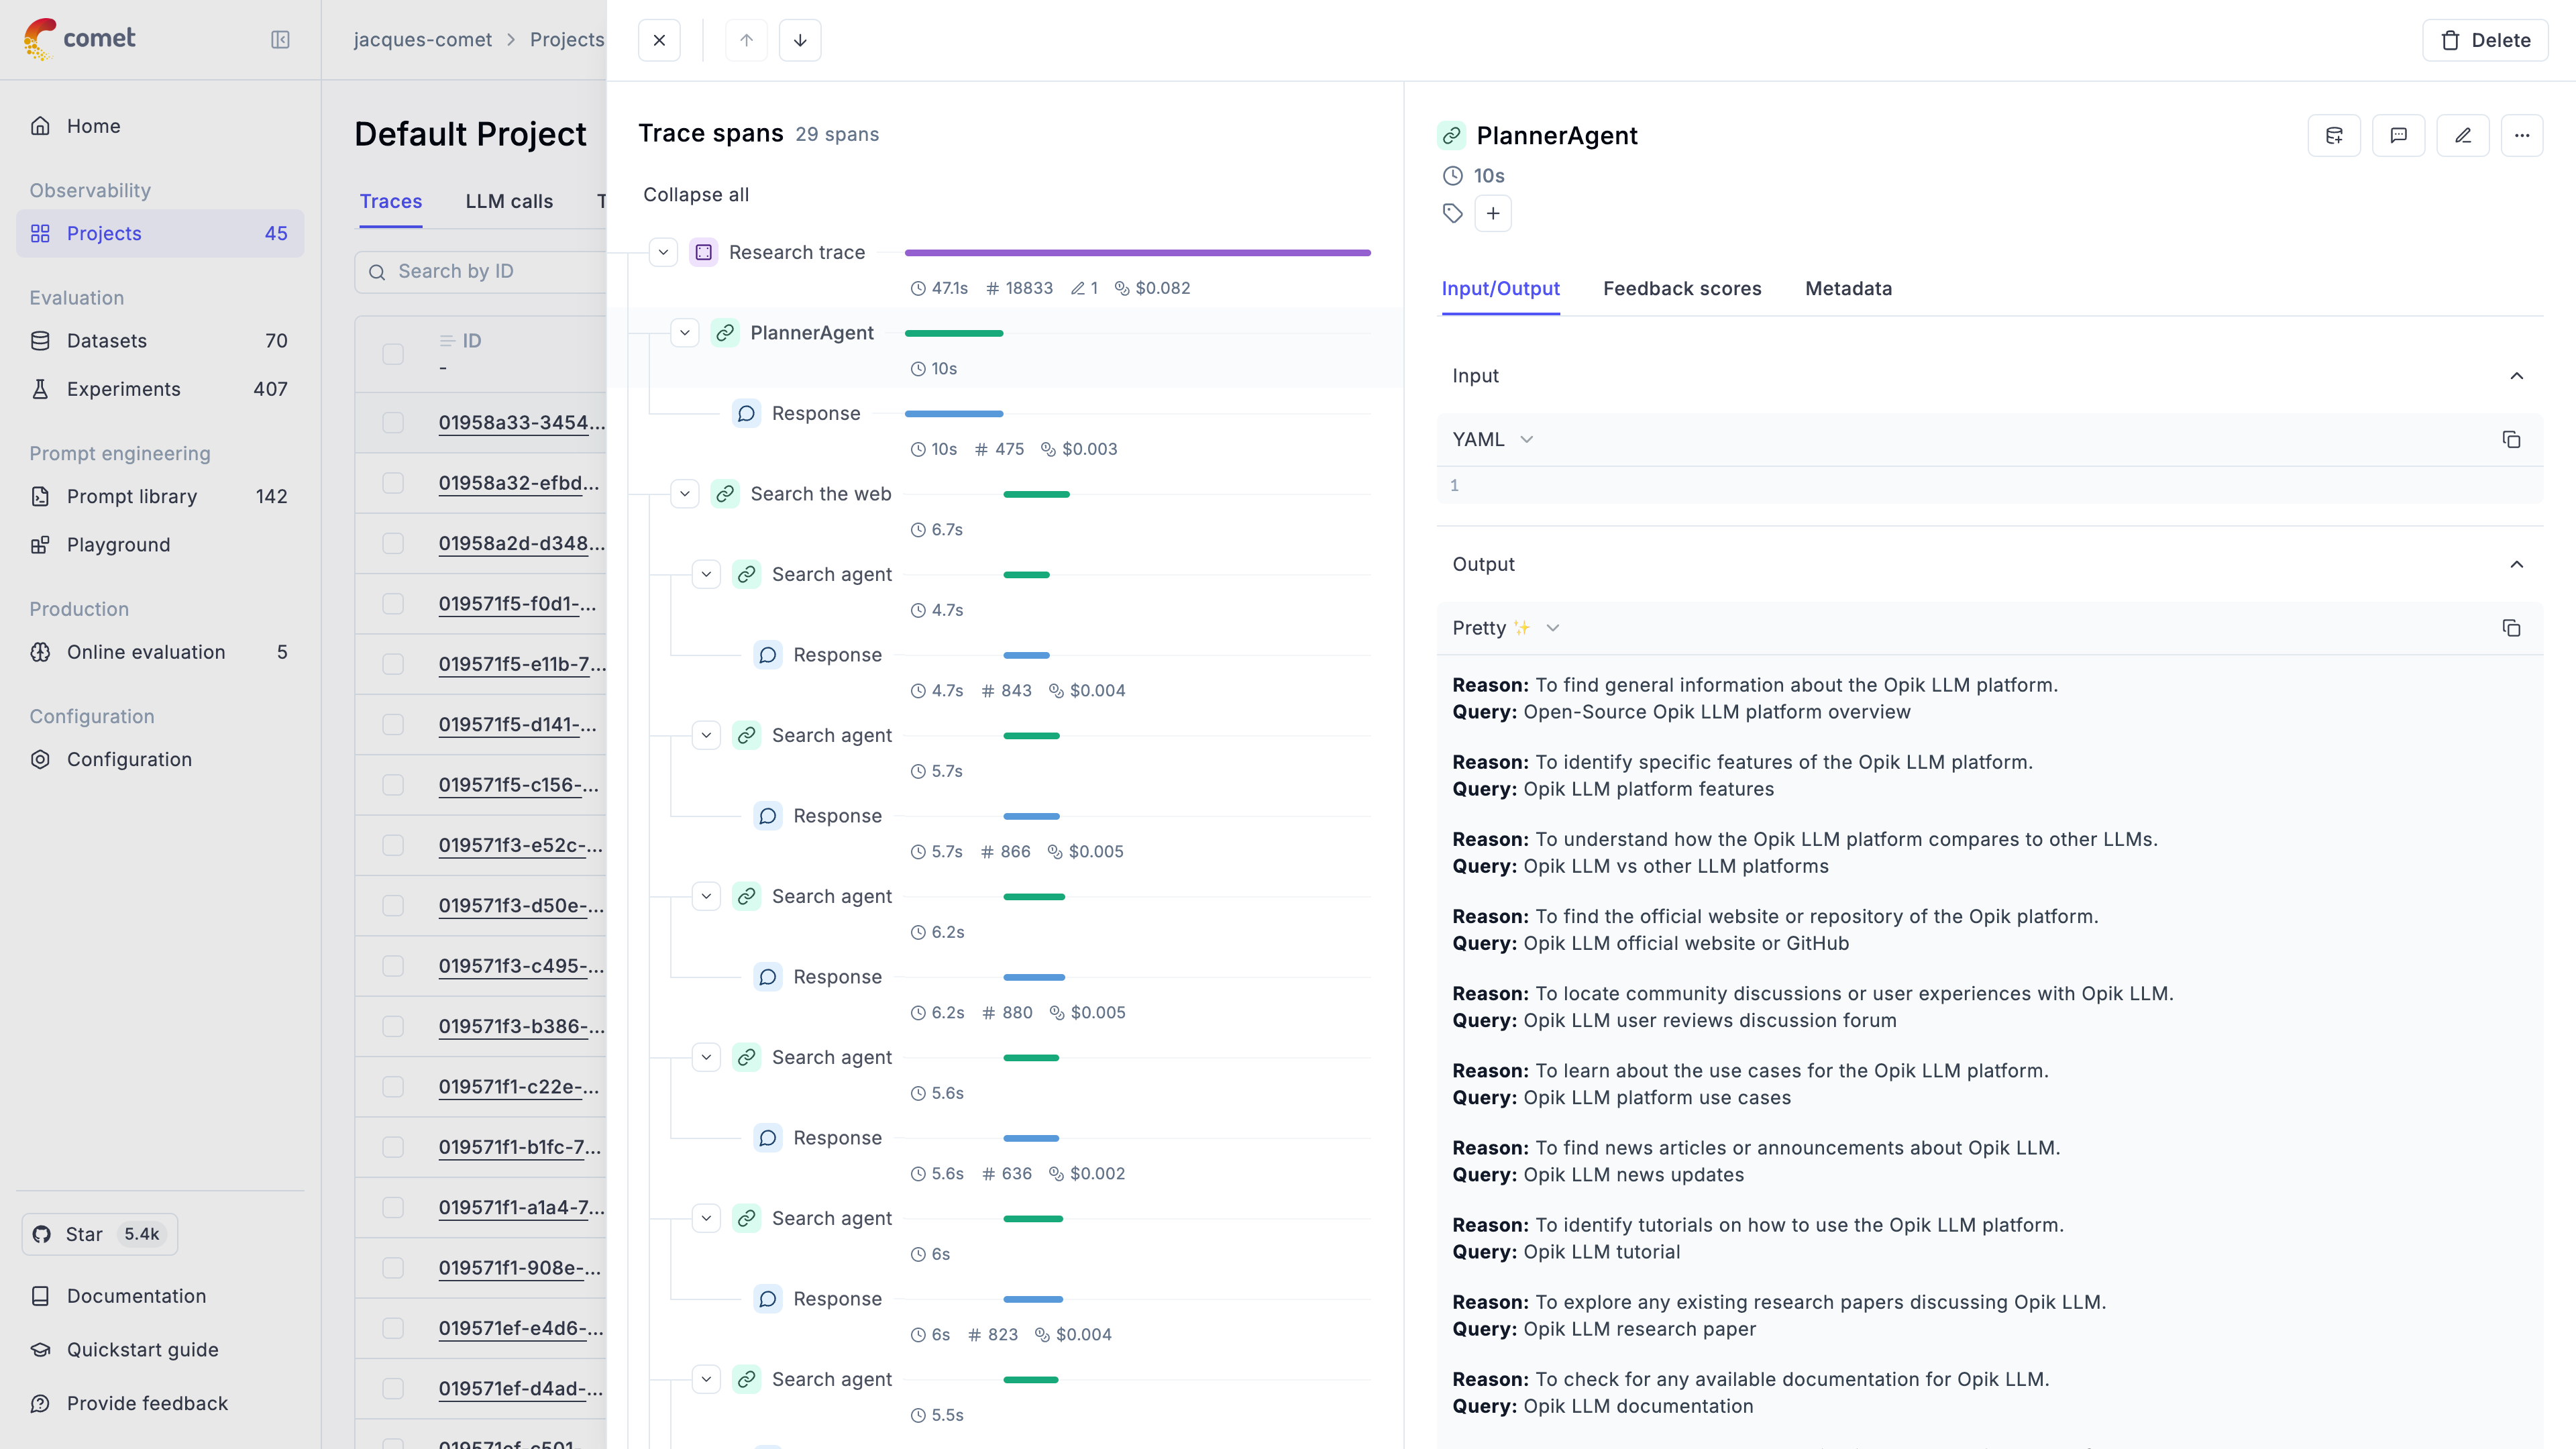Close the trace detail panel

click(x=659, y=40)
